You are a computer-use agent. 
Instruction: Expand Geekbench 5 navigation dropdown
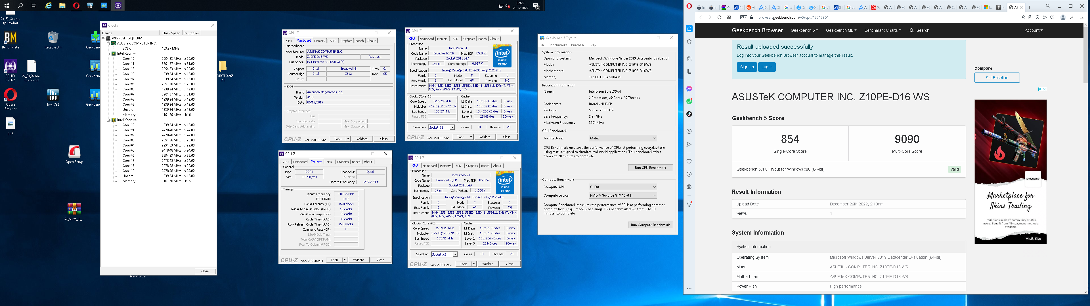(804, 30)
